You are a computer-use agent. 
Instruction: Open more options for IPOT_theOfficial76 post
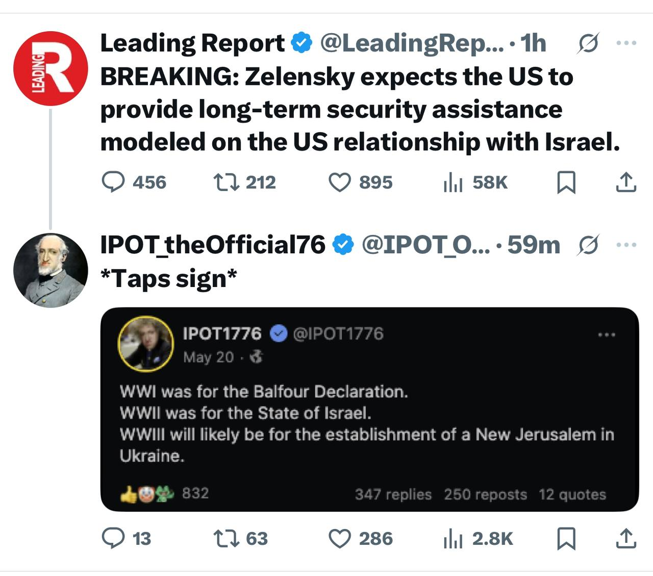[626, 245]
